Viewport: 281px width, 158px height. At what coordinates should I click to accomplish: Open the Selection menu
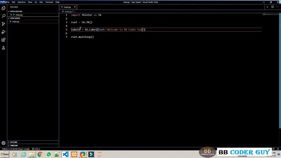(22, 2)
